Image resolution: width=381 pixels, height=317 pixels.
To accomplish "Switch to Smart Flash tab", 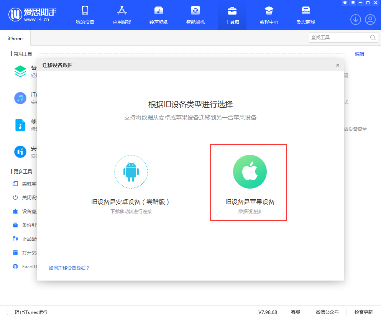I will 195,15.
